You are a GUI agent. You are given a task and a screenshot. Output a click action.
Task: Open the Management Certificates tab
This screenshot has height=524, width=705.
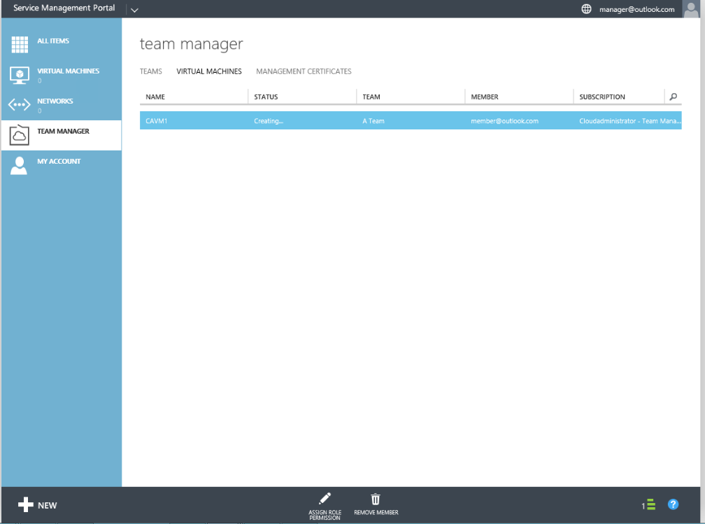[x=304, y=71]
